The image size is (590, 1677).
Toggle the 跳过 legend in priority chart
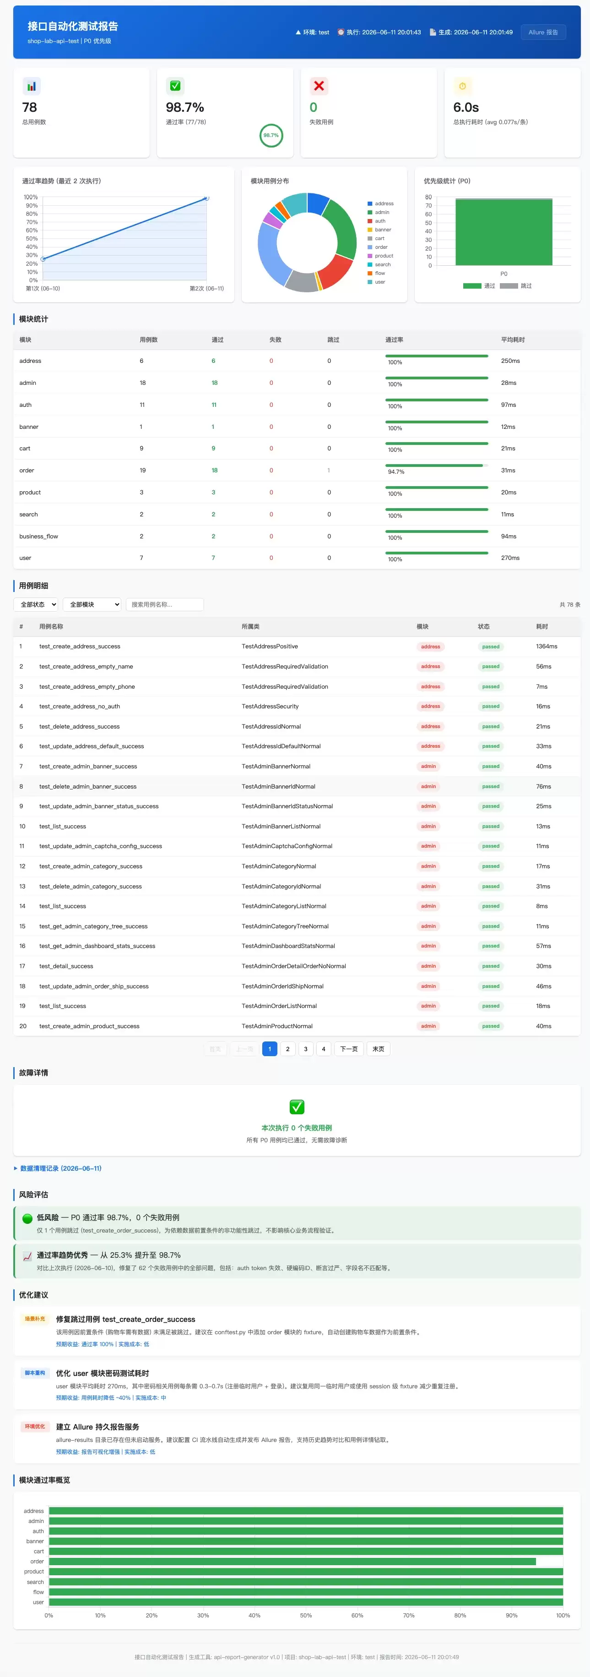(x=516, y=286)
